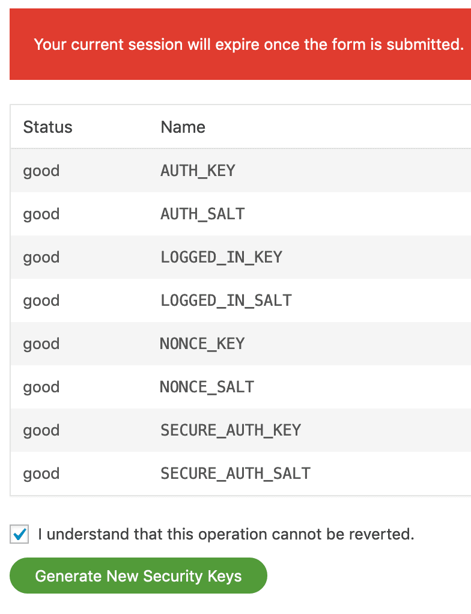Click the 'good' status for SECURE_AUTH_KEY
The height and width of the screenshot is (614, 471).
pos(41,430)
